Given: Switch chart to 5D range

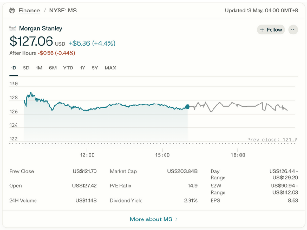Looking at the screenshot, I should 26,68.
